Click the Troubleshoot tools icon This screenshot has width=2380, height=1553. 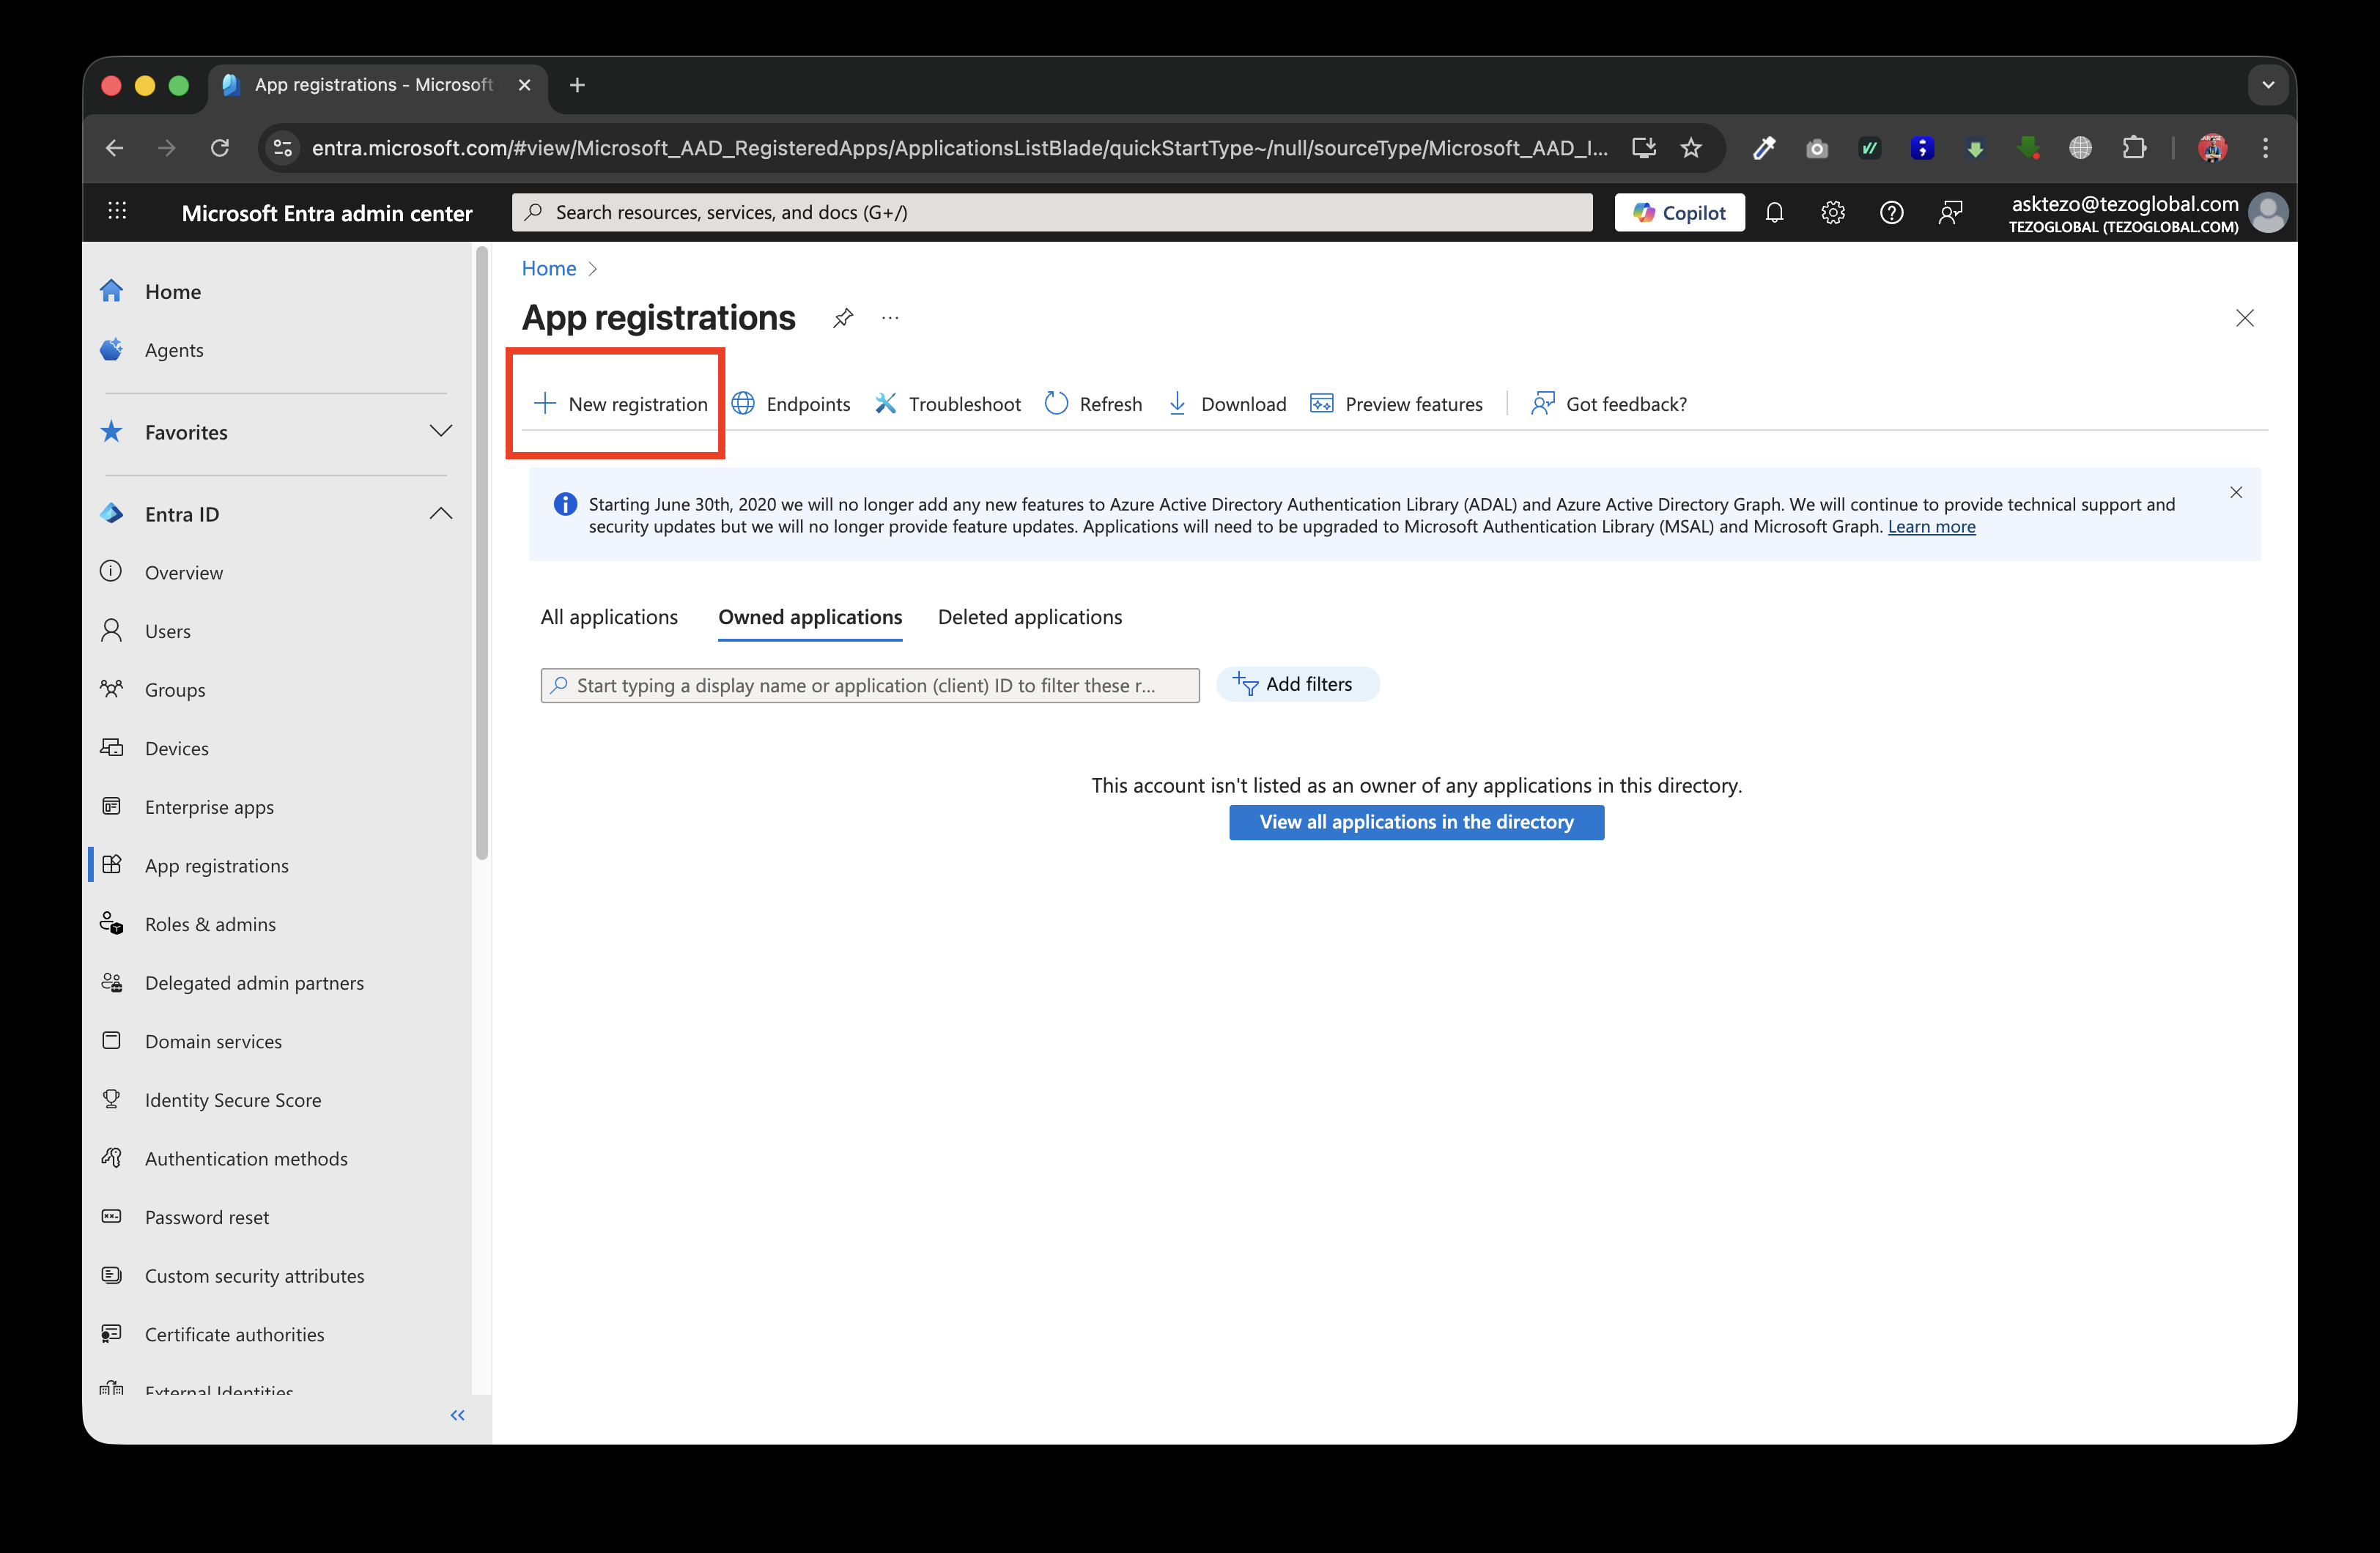click(886, 404)
